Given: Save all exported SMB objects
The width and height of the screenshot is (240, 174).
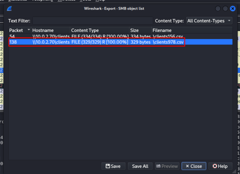Looking at the screenshot, I should (140, 166).
